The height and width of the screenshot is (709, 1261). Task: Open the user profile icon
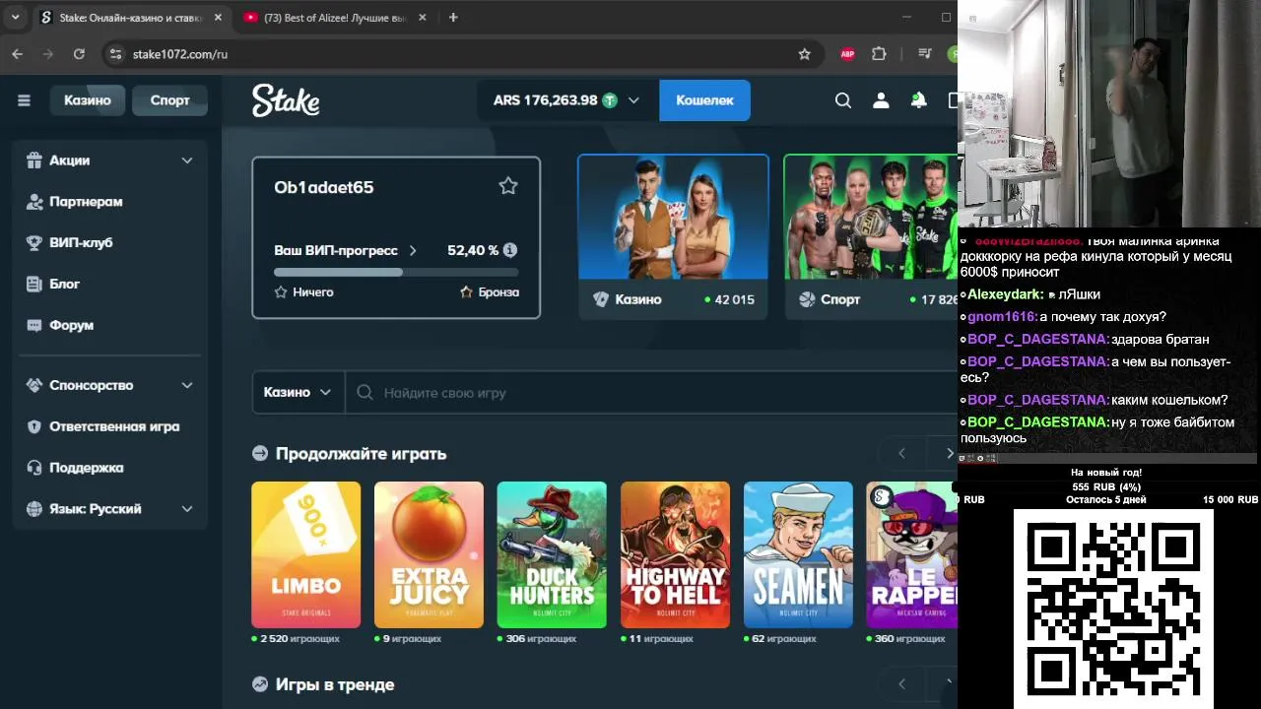pos(881,100)
